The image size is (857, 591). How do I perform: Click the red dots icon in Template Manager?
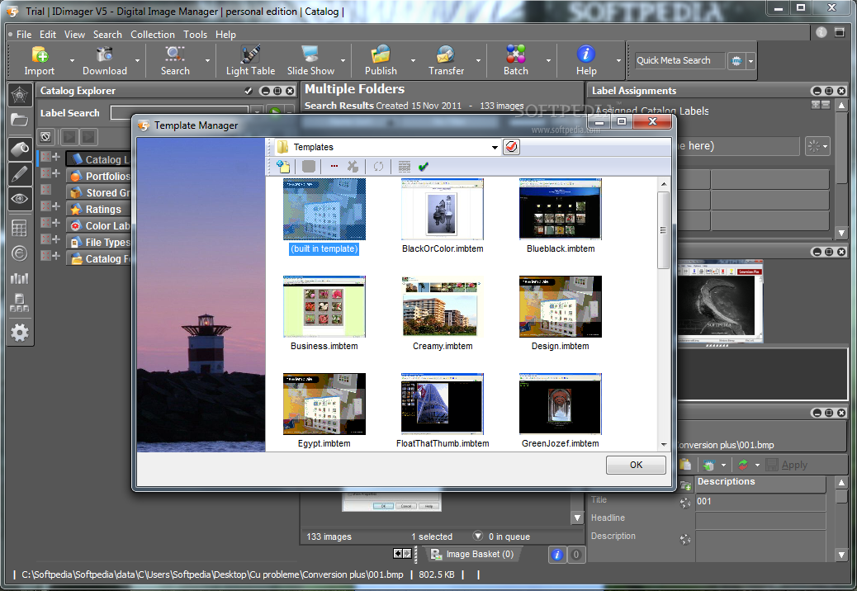(x=334, y=167)
